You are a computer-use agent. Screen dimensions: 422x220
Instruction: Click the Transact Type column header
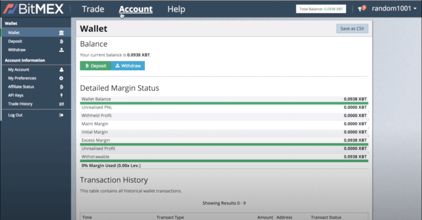coord(170,217)
